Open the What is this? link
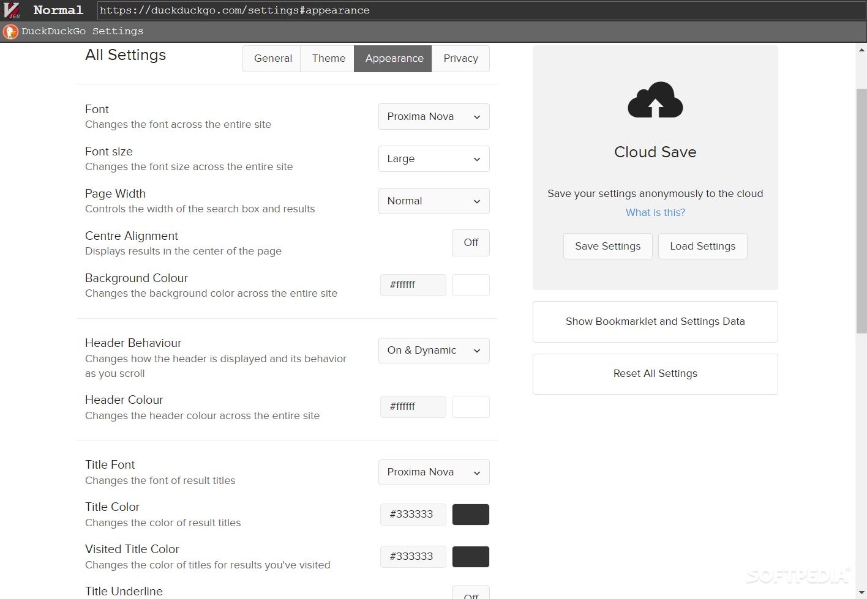The image size is (867, 599). click(x=655, y=212)
